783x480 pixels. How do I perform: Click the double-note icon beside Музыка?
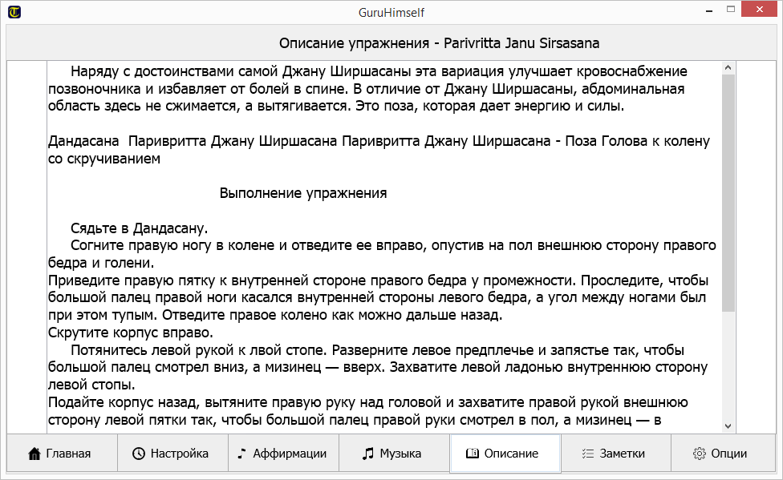point(368,454)
